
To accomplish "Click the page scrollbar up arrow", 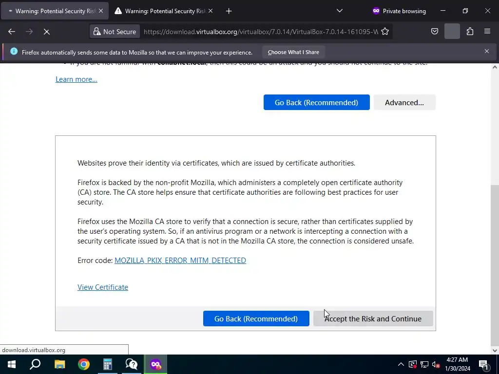I will point(495,67).
